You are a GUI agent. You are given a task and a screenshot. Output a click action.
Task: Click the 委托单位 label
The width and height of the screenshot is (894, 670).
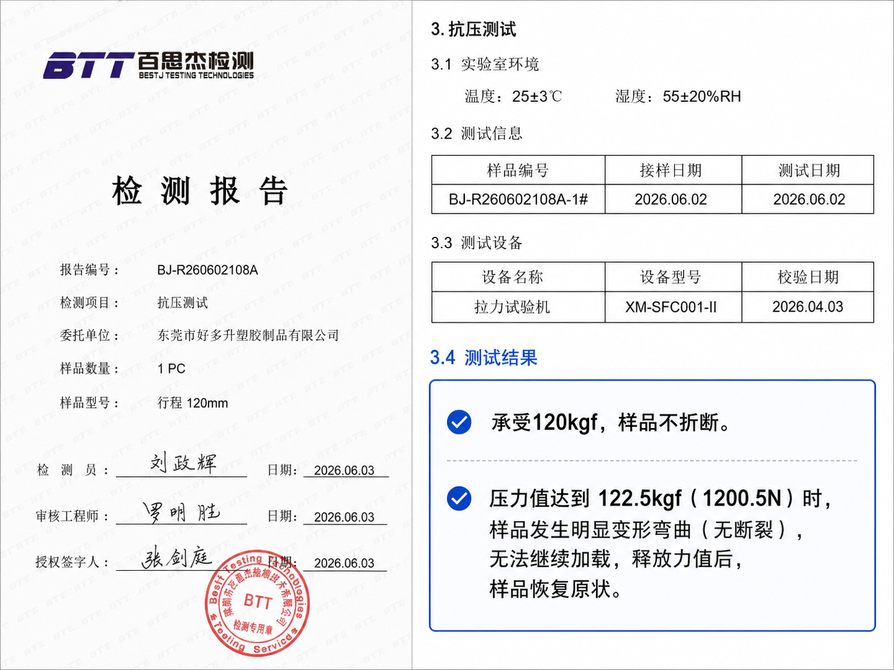(x=90, y=336)
